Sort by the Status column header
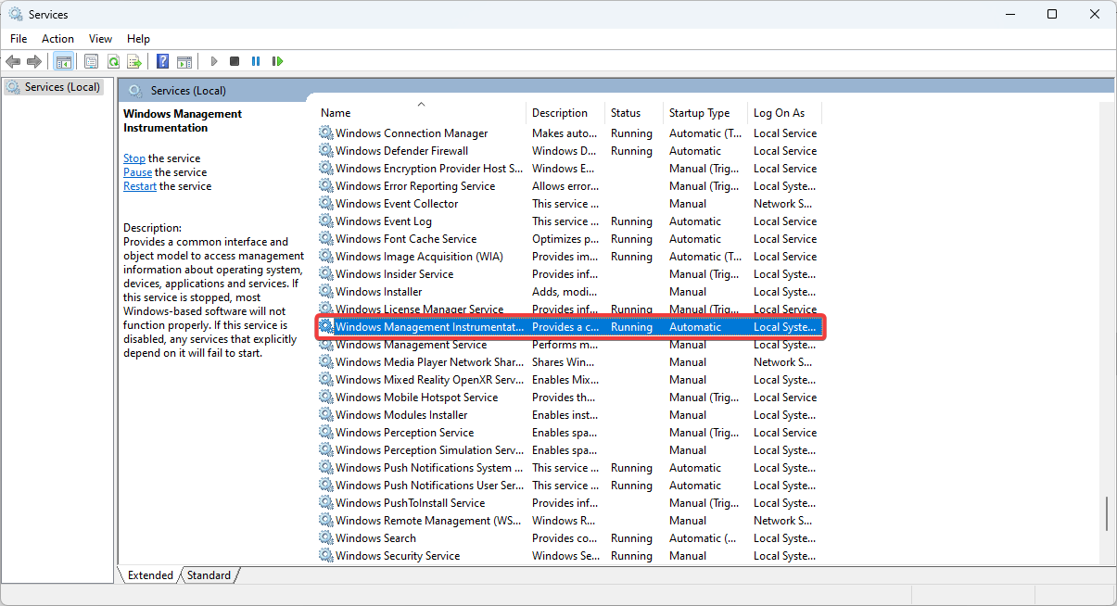The width and height of the screenshot is (1117, 606). tap(634, 113)
